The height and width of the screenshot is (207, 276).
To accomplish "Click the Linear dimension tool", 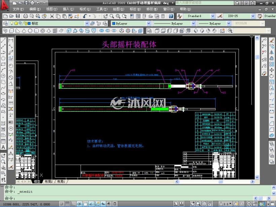I will point(11,40).
